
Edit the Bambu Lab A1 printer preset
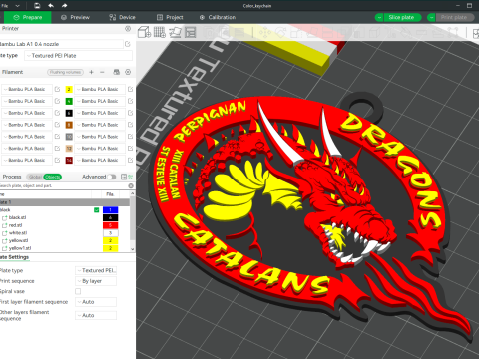(128, 44)
